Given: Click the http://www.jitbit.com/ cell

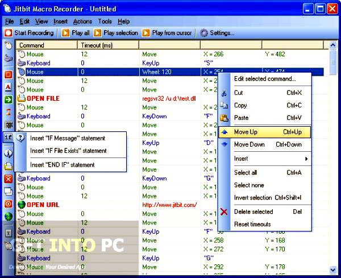Looking at the screenshot, I should pos(169,205).
